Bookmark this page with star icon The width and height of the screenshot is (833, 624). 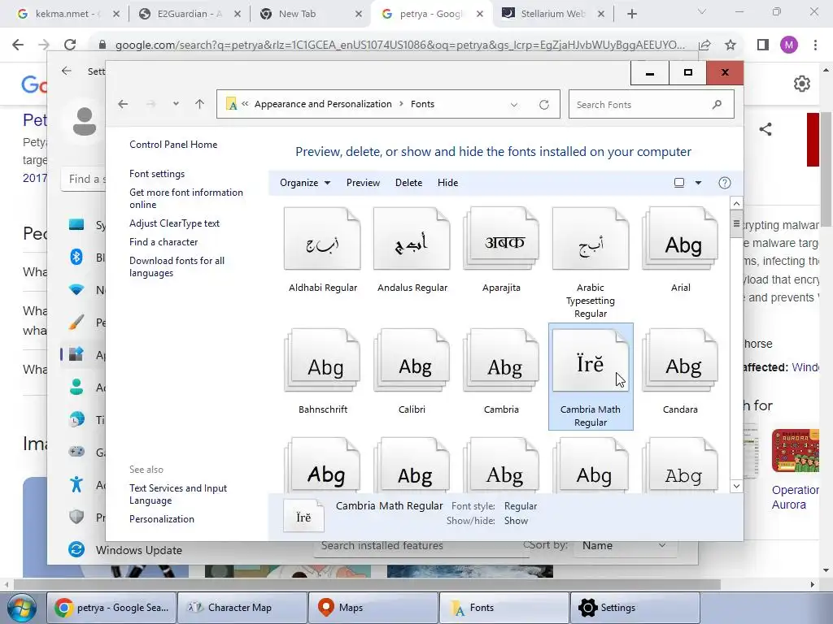click(x=731, y=45)
